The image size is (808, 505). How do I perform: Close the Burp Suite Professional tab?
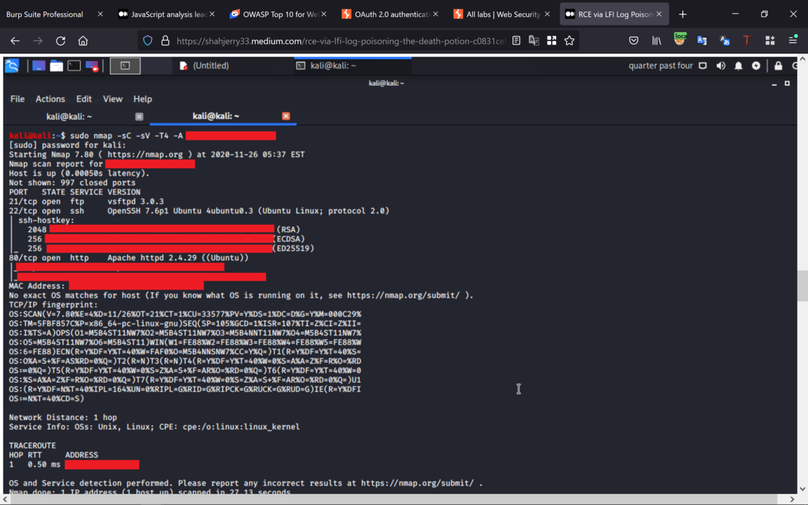click(100, 14)
